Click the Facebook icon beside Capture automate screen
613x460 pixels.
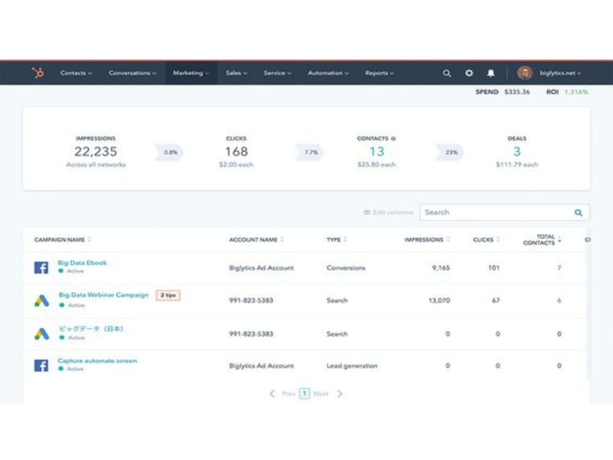click(40, 365)
